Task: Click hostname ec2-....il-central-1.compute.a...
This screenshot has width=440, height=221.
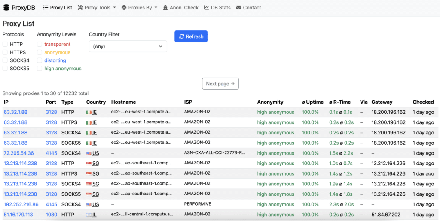Action: (141, 215)
